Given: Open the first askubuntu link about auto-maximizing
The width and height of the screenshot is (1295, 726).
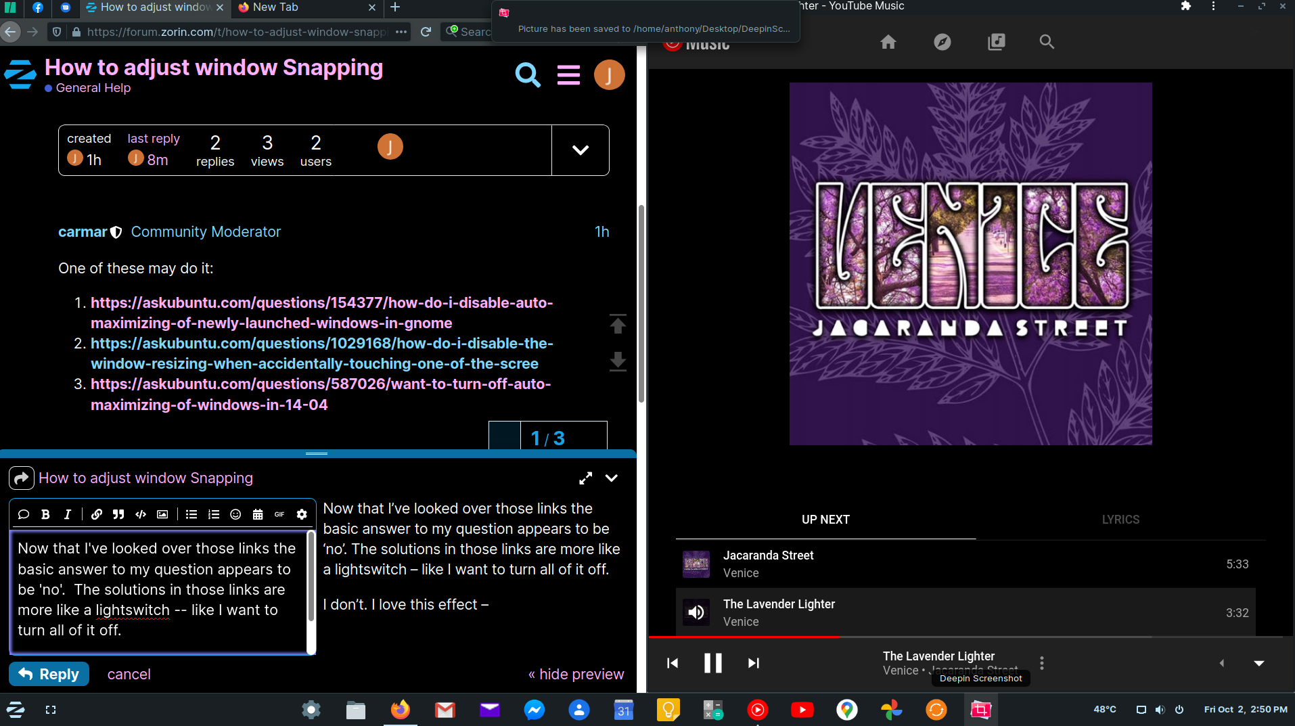Looking at the screenshot, I should click(x=322, y=313).
